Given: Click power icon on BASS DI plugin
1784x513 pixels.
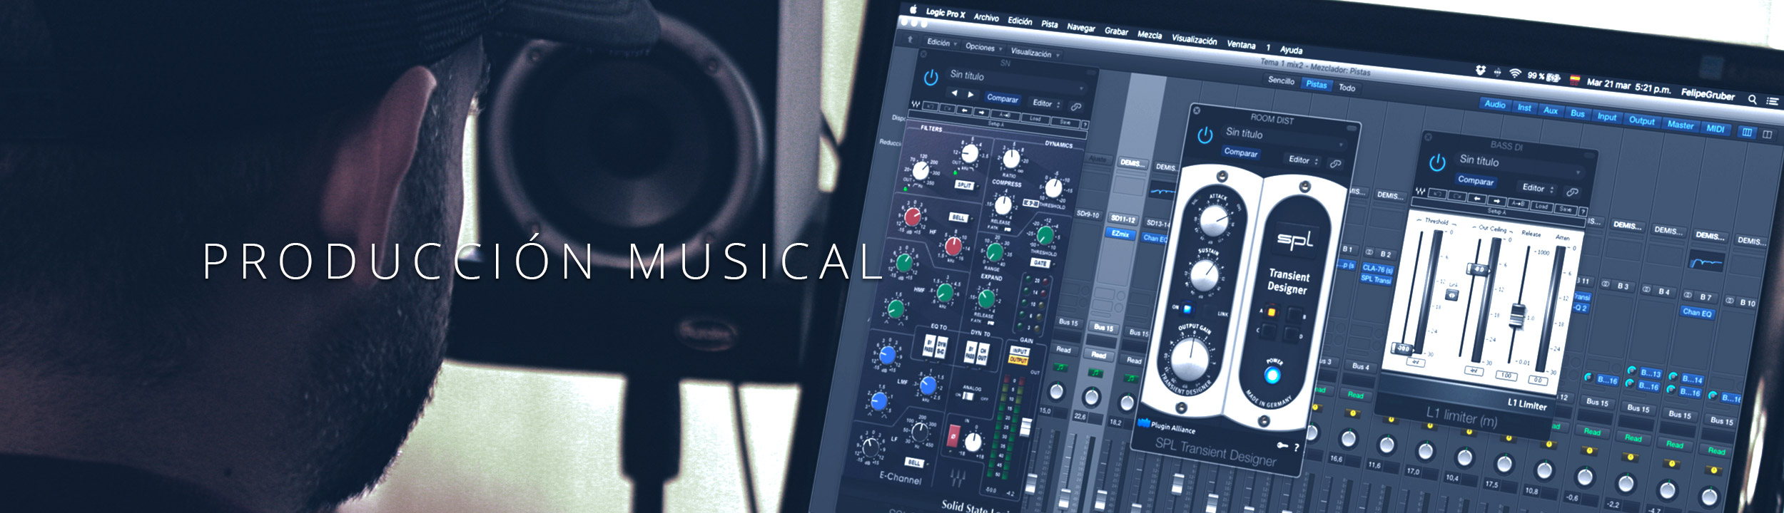Looking at the screenshot, I should tap(1437, 162).
